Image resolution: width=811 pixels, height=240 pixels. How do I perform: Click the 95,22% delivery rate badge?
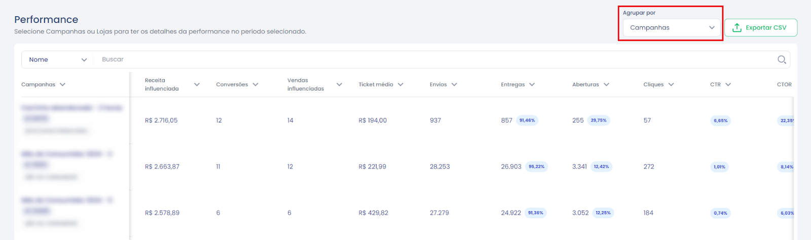tap(536, 167)
